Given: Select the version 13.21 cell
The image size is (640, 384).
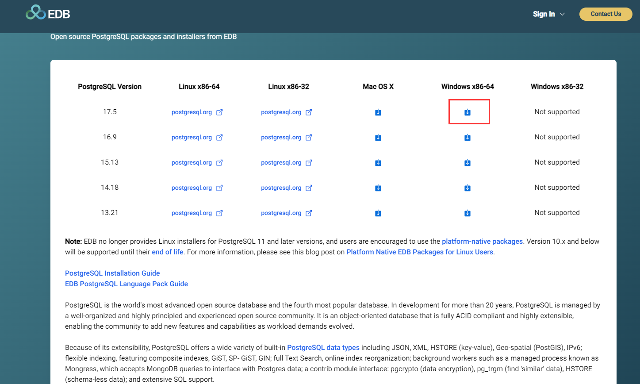Looking at the screenshot, I should pos(110,213).
